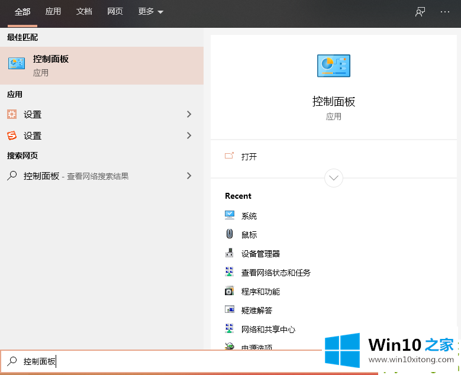Viewport: 461px width, 375px height.
Task: Open the feedback person icon in header
Action: pos(420,12)
